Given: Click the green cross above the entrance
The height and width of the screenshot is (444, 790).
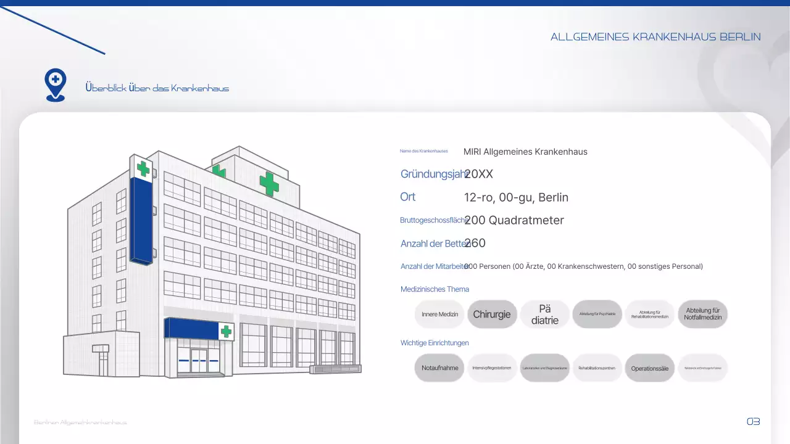Looking at the screenshot, I should [226, 331].
